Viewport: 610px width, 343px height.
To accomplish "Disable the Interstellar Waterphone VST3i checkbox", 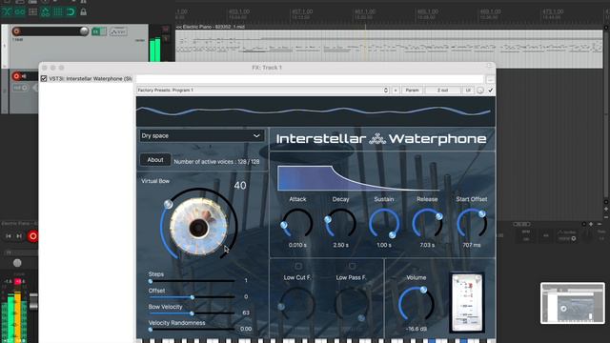I will (x=44, y=78).
